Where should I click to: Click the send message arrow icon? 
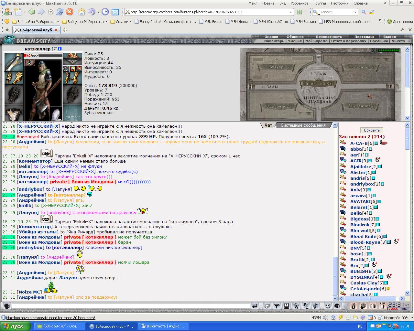tap(255, 306)
